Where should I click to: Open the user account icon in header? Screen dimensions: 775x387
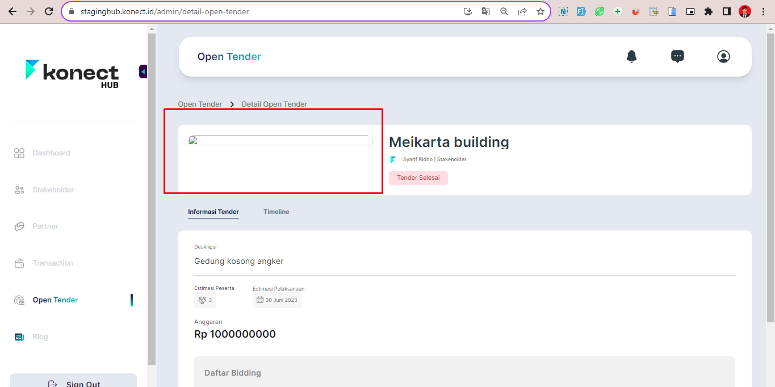click(x=723, y=56)
